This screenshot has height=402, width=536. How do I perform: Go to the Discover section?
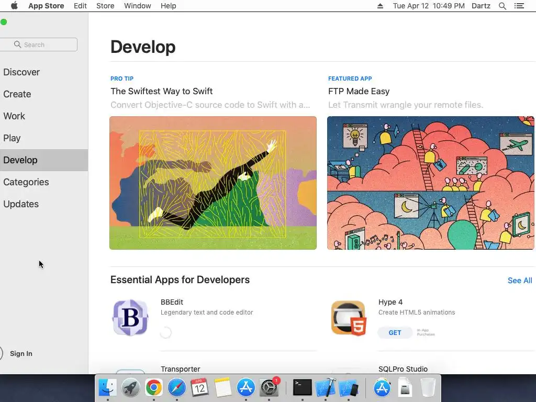pos(21,72)
